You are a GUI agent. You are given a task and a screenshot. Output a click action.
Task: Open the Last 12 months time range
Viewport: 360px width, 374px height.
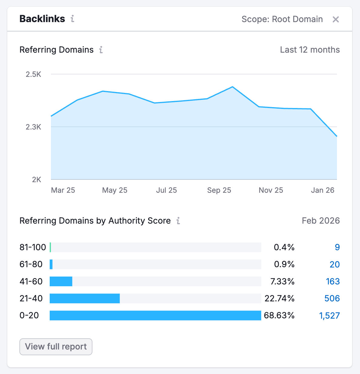[309, 50]
